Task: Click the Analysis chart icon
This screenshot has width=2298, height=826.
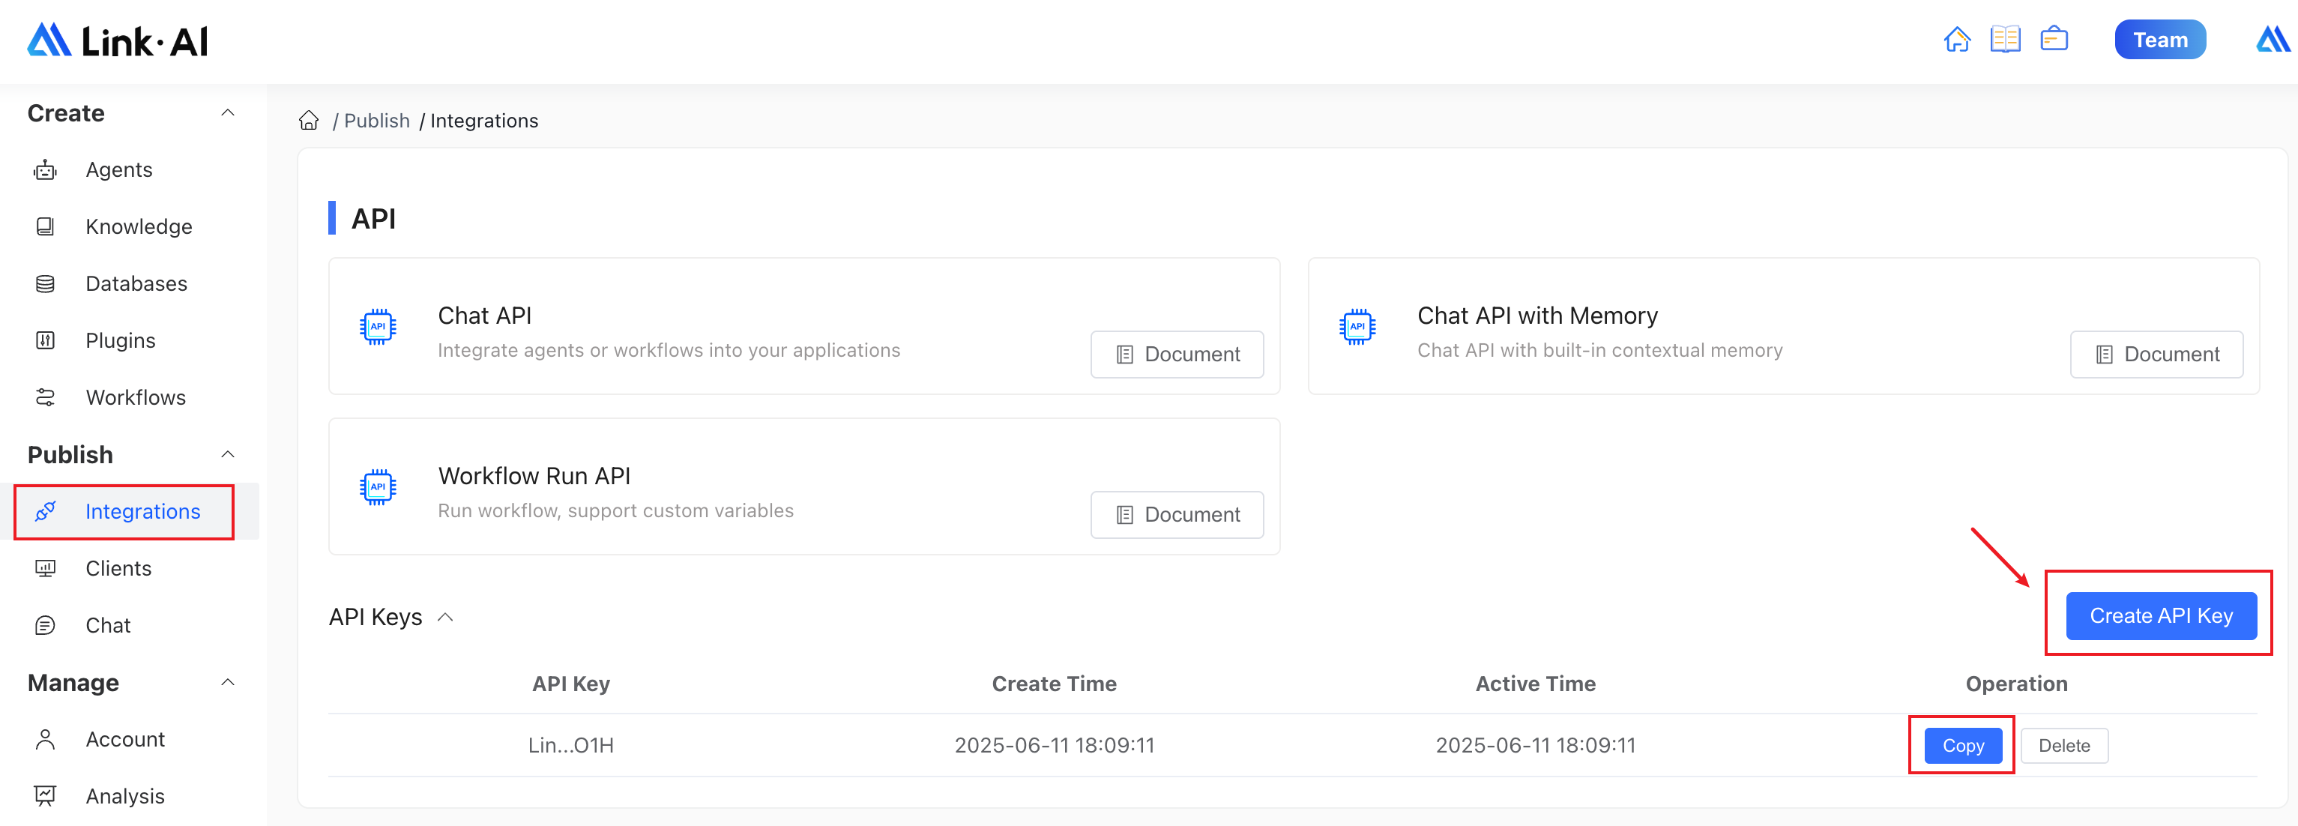Action: coord(46,797)
